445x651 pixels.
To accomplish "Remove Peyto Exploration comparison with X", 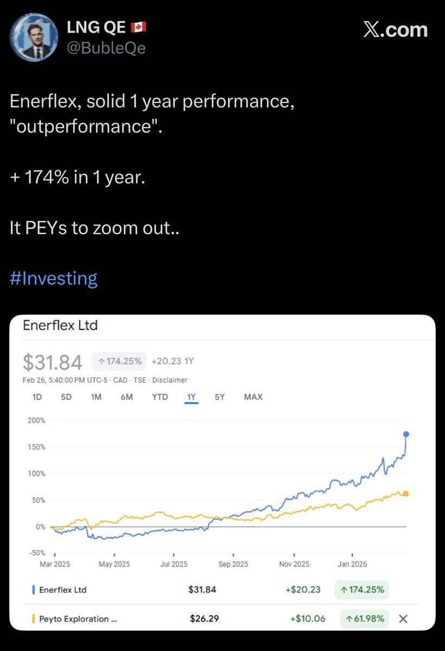I will [403, 618].
